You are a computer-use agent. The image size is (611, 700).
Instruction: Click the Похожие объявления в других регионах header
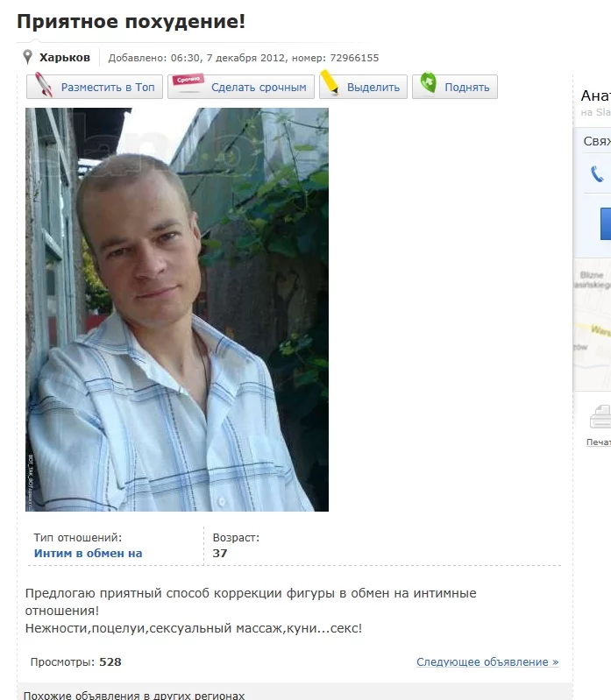[134, 695]
